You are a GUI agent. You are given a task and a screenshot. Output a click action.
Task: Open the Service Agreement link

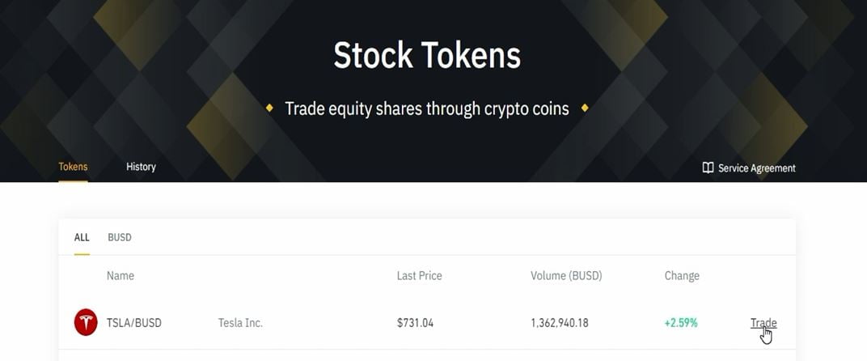click(756, 168)
